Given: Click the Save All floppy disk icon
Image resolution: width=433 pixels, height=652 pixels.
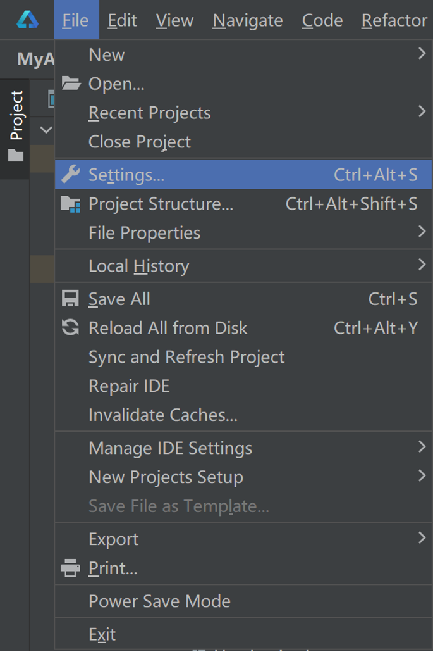Looking at the screenshot, I should [x=71, y=299].
